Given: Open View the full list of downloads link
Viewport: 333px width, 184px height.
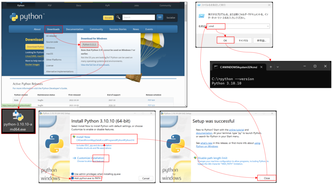Looking at the screenshot, I should [x=95, y=65].
